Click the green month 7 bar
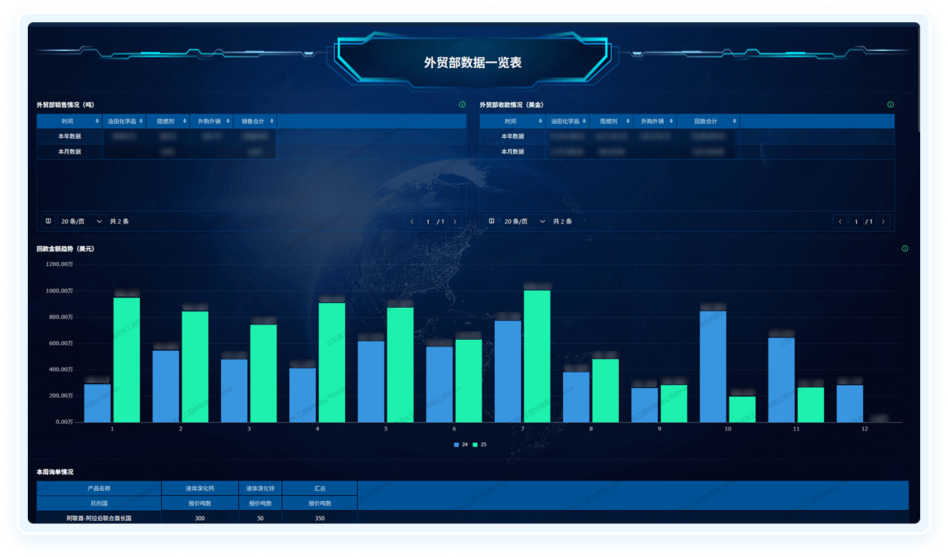 [x=537, y=356]
